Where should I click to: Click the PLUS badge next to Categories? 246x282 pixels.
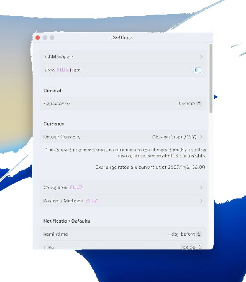tap(76, 188)
